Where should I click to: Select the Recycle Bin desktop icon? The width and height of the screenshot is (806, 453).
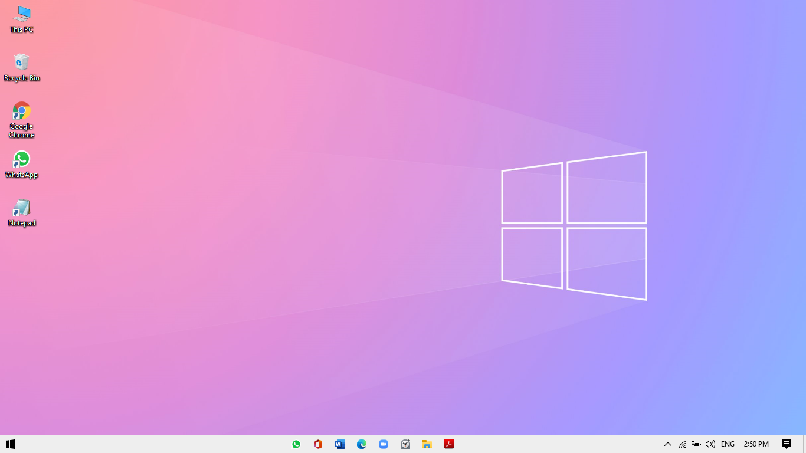[22, 68]
